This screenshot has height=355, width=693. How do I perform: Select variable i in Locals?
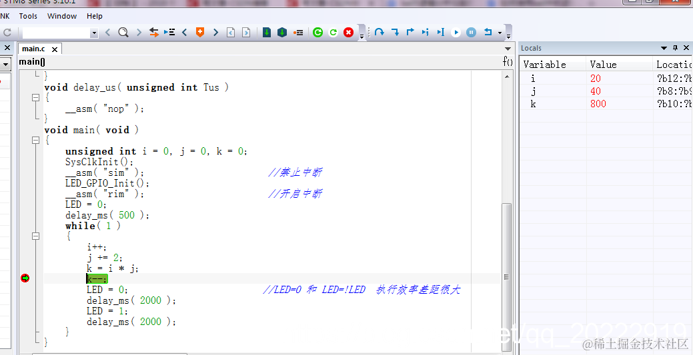tap(533, 79)
